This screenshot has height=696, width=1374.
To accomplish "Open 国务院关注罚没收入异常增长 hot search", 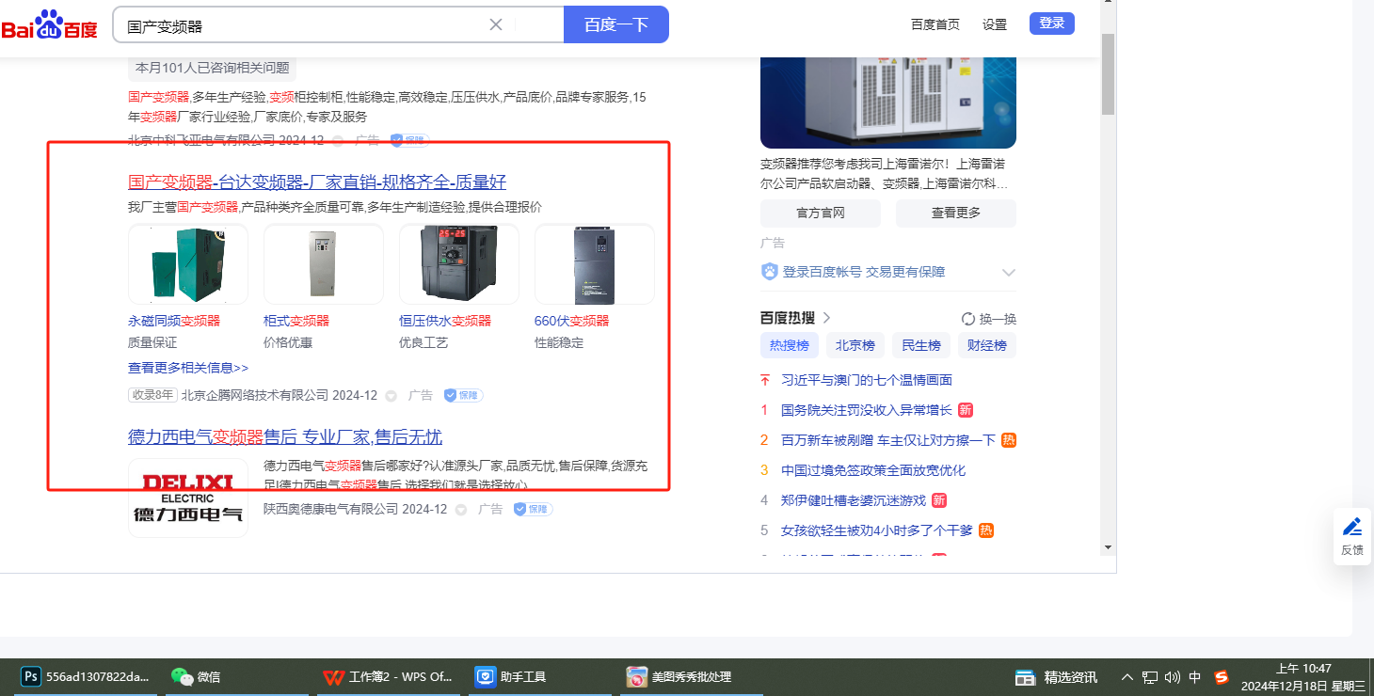I will (867, 410).
